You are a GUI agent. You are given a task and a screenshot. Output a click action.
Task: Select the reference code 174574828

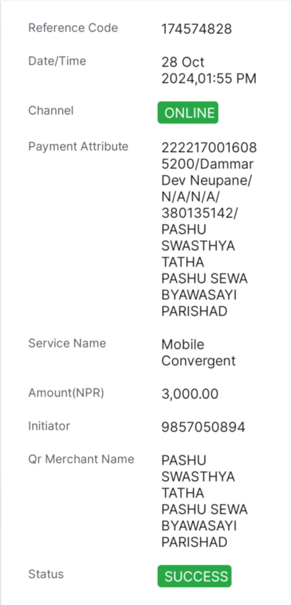pos(197,29)
